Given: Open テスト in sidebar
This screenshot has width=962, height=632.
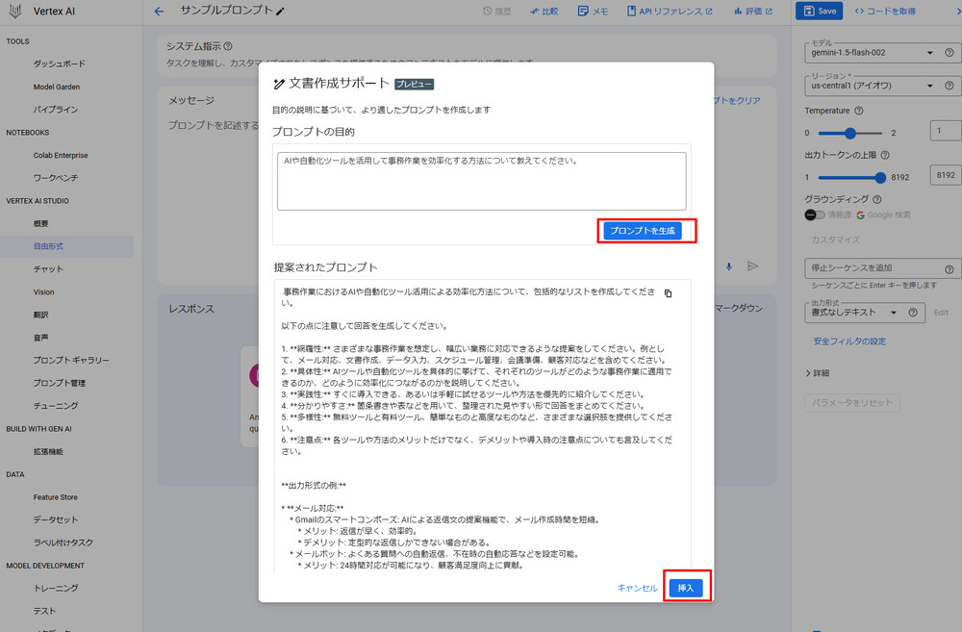Looking at the screenshot, I should point(44,611).
